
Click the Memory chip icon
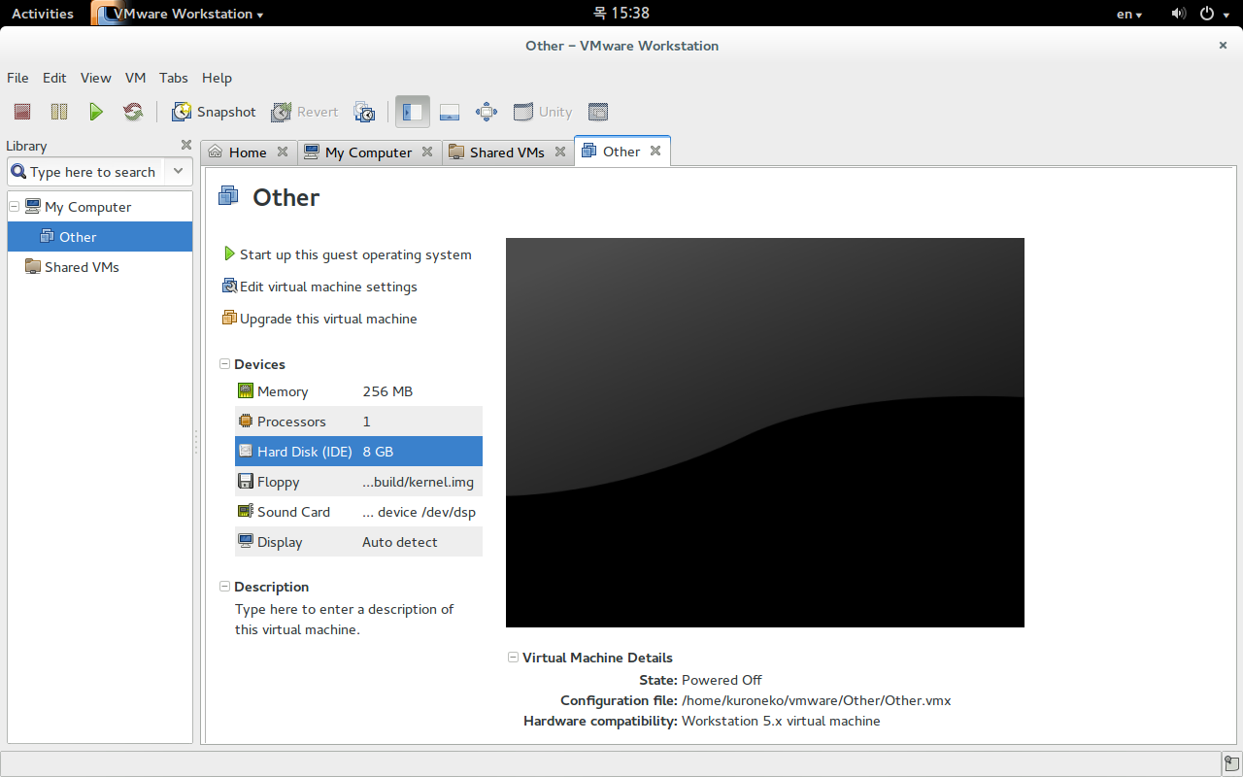246,390
